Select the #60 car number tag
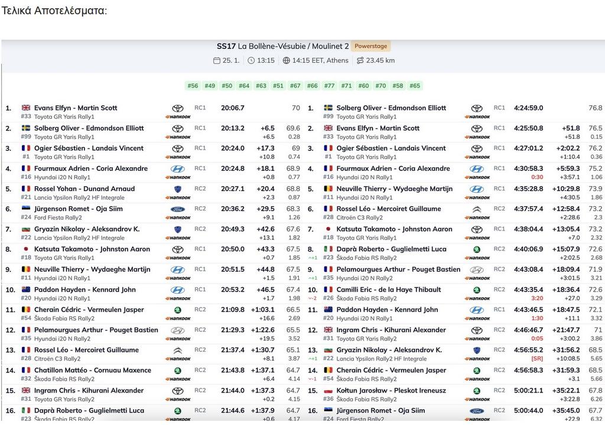 (363, 86)
